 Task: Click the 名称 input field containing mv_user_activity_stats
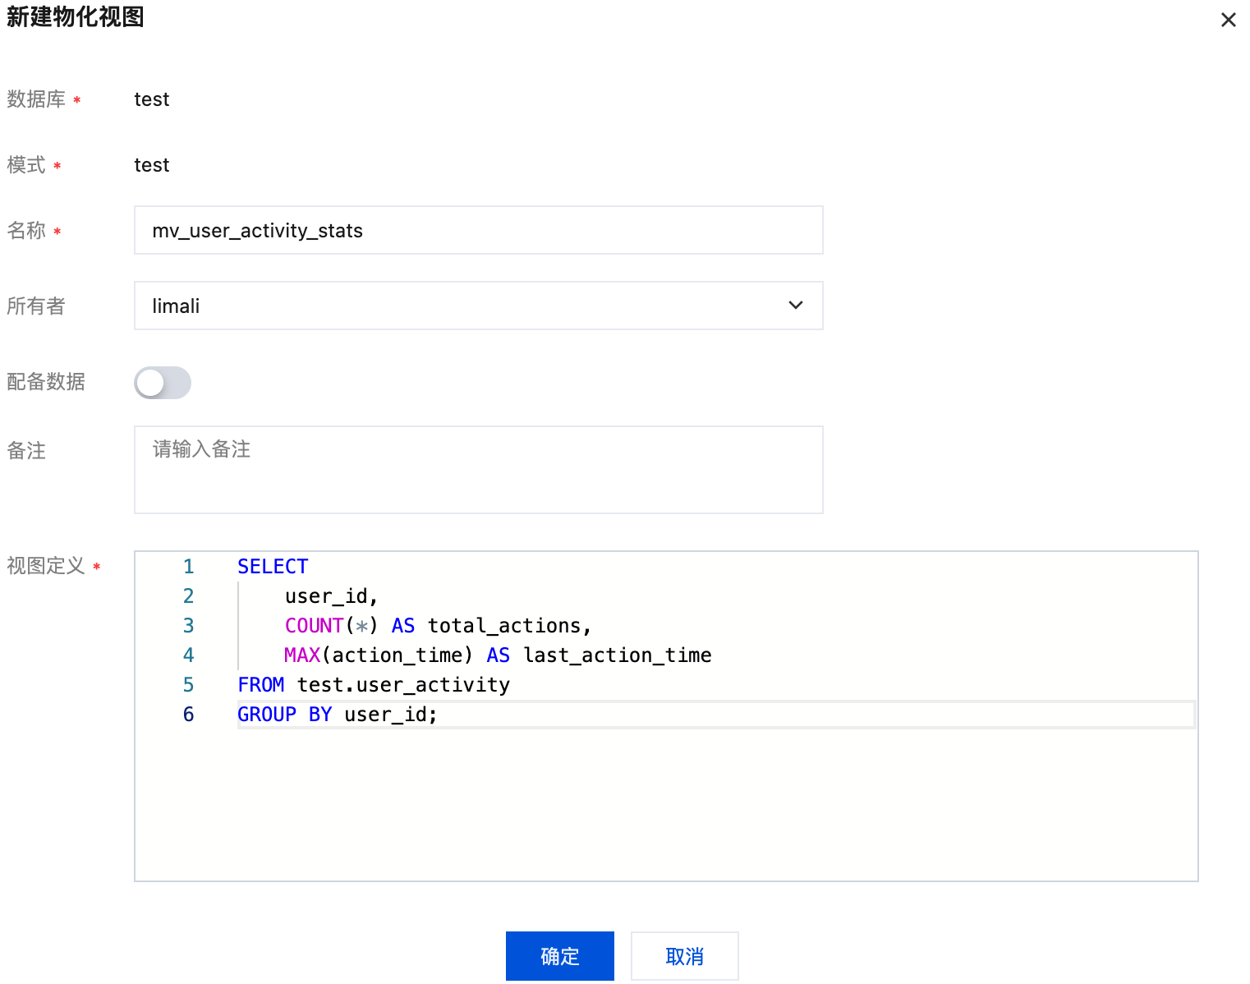coord(478,231)
